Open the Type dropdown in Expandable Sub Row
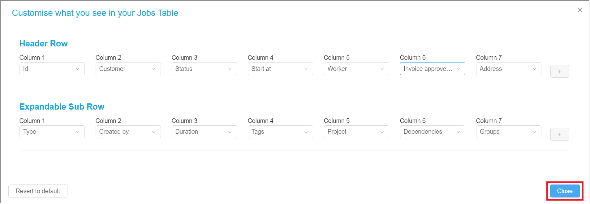This screenshot has width=590, height=204. pos(52,132)
